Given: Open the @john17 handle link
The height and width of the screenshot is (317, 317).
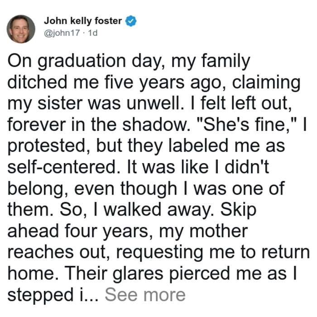Looking at the screenshot, I should (62, 33).
